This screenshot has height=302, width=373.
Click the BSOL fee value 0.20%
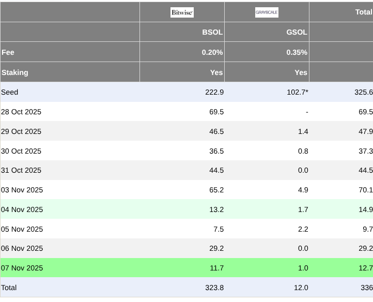pyautogui.click(x=212, y=52)
